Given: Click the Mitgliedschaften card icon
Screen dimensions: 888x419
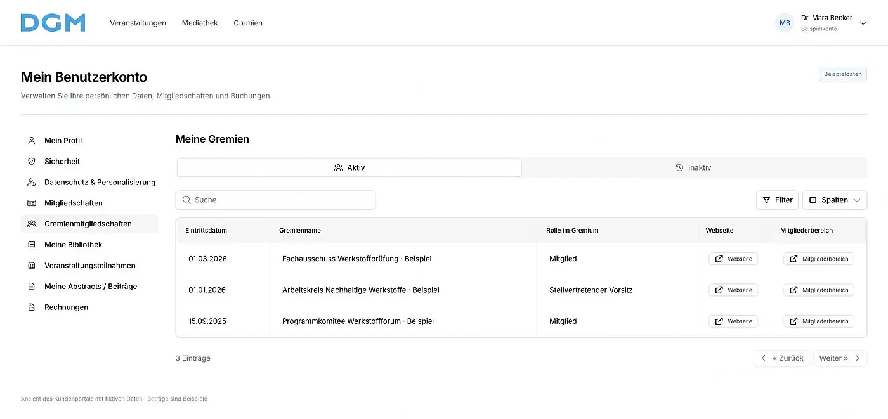Looking at the screenshot, I should (32, 203).
